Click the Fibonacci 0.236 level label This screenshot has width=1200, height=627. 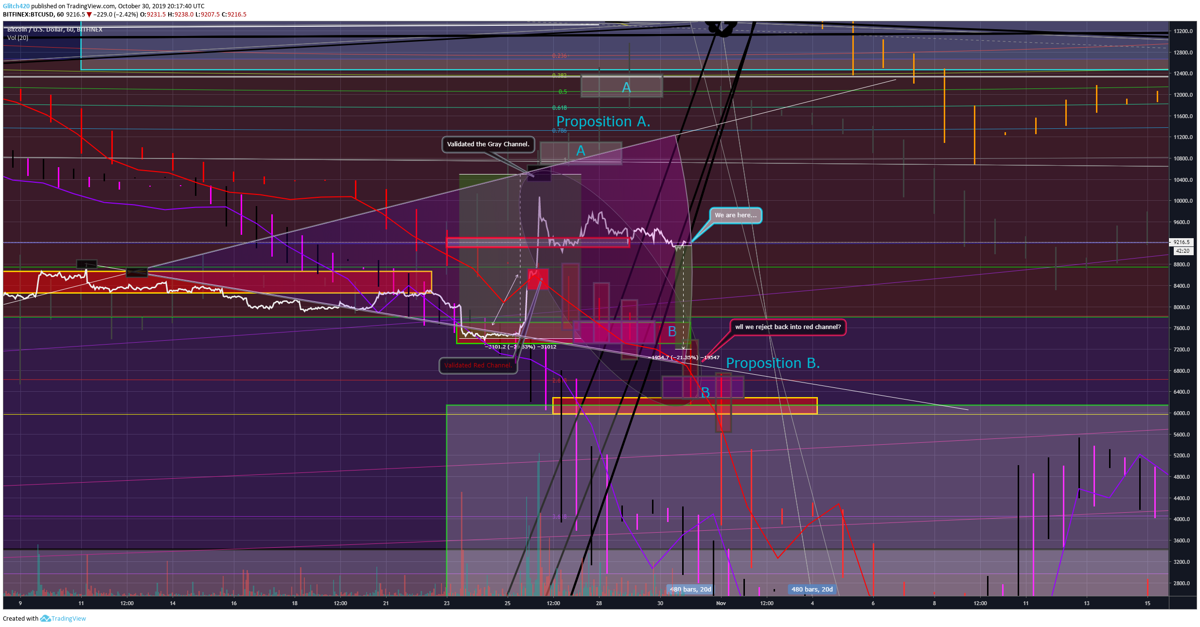coord(560,56)
